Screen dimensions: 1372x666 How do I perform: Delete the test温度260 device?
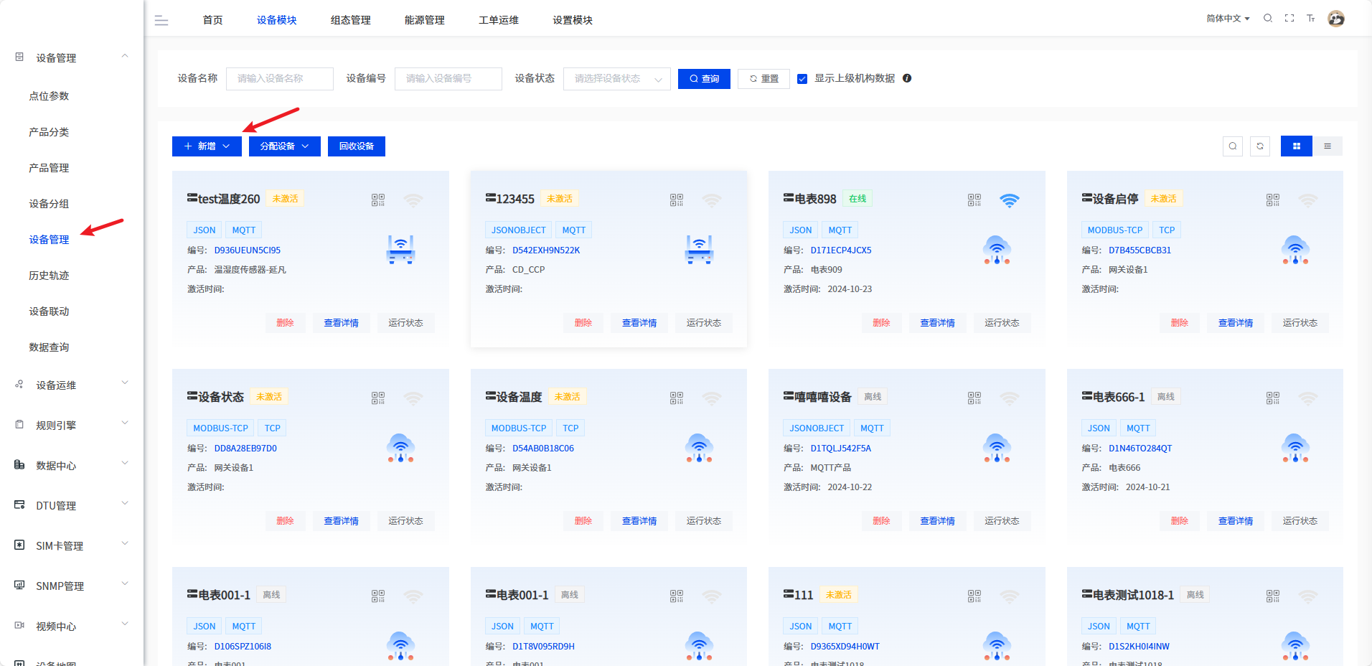(x=285, y=323)
